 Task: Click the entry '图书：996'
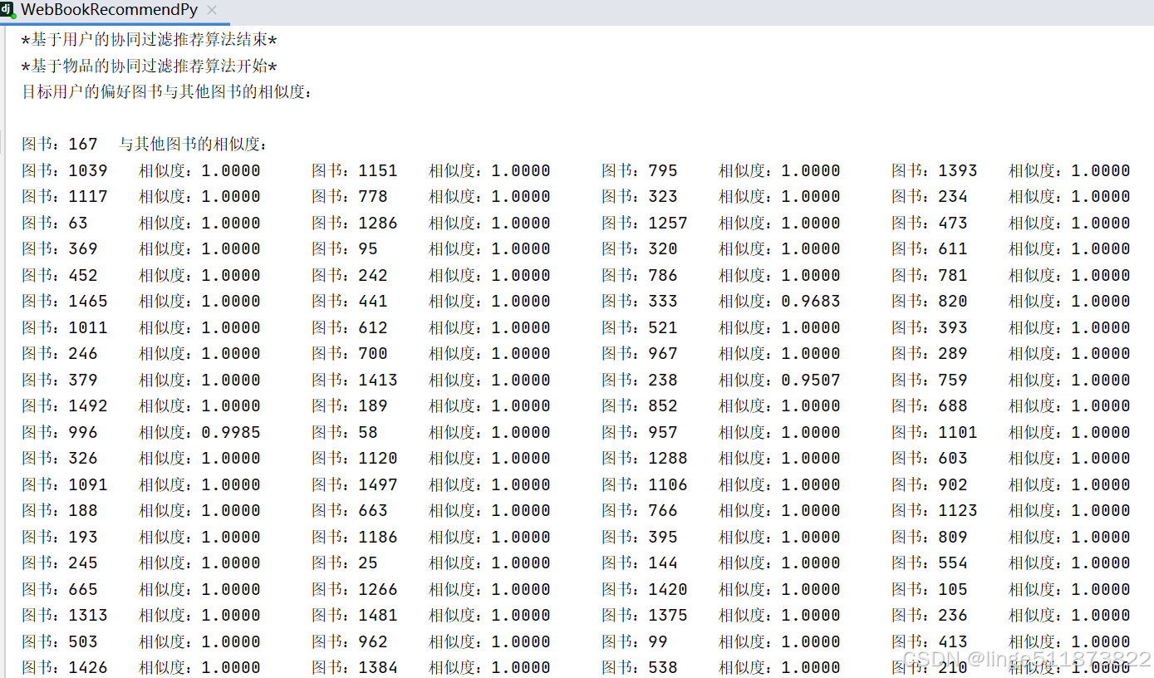click(60, 432)
